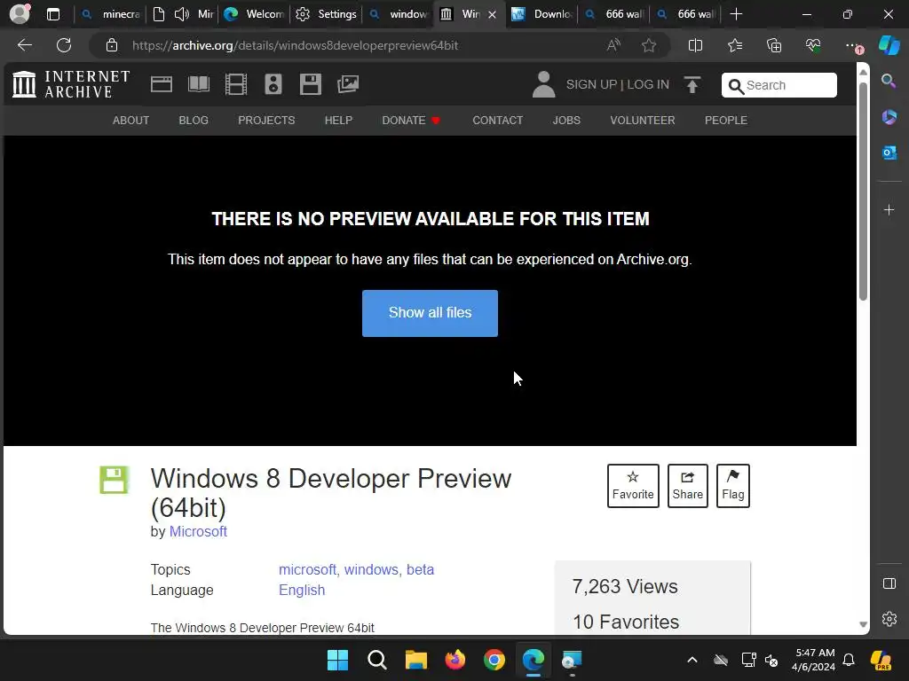Click the Upload arrow icon
This screenshot has height=681, width=909.
(692, 85)
